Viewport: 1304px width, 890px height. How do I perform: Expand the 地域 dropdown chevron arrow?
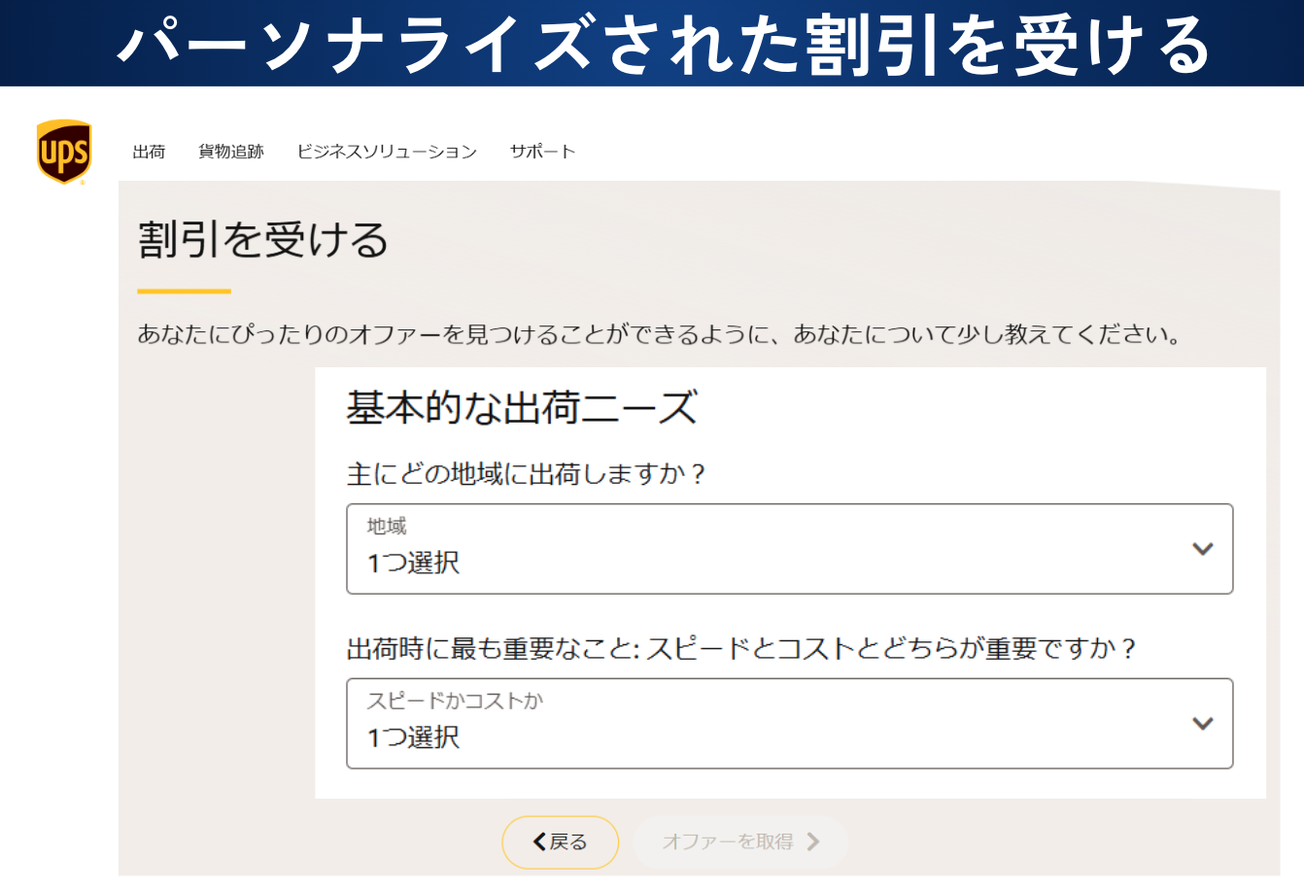click(x=1202, y=549)
